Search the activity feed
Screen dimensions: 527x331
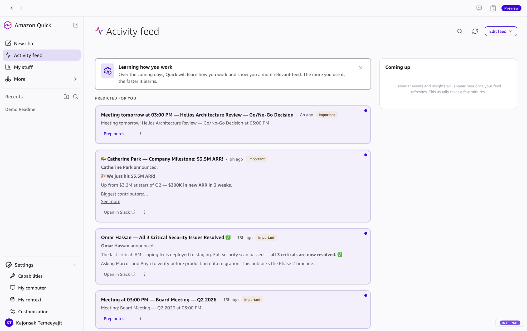[x=460, y=31]
